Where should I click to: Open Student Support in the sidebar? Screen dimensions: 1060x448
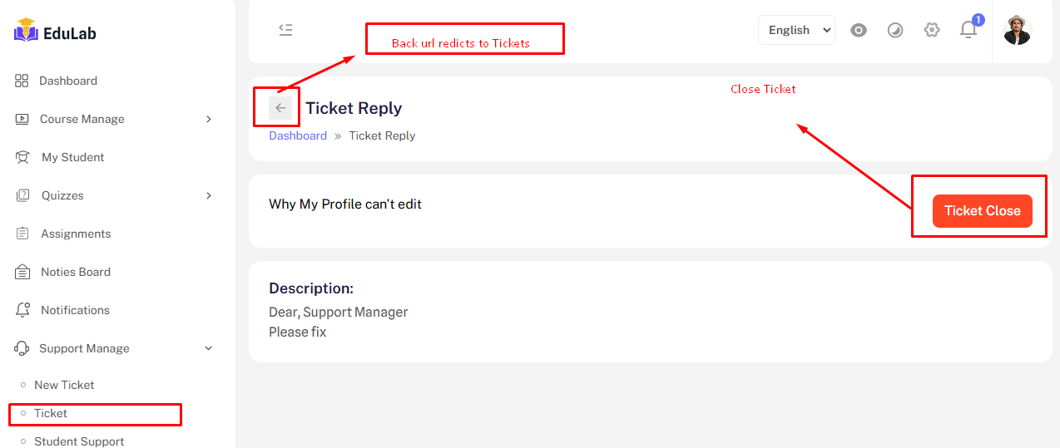click(79, 441)
